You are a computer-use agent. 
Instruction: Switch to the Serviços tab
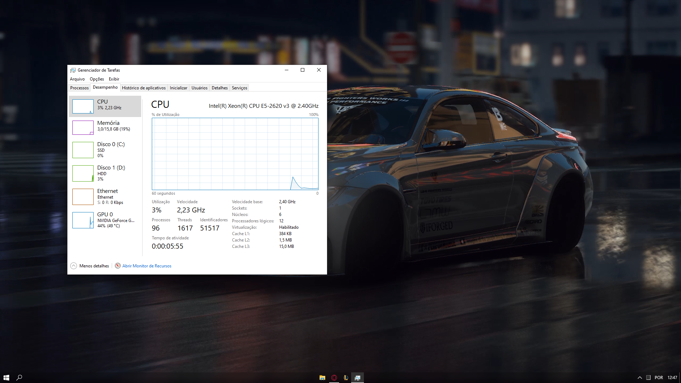239,88
